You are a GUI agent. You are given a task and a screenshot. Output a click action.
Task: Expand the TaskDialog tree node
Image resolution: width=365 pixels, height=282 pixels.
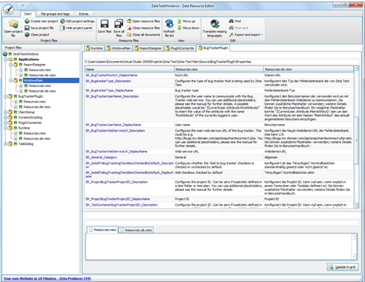point(5,144)
